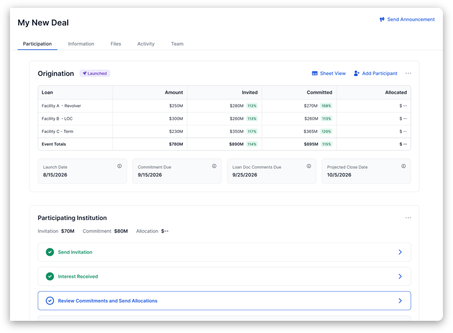453x333 pixels.
Task: Expand the Interest Received step chevron
Action: click(x=400, y=276)
